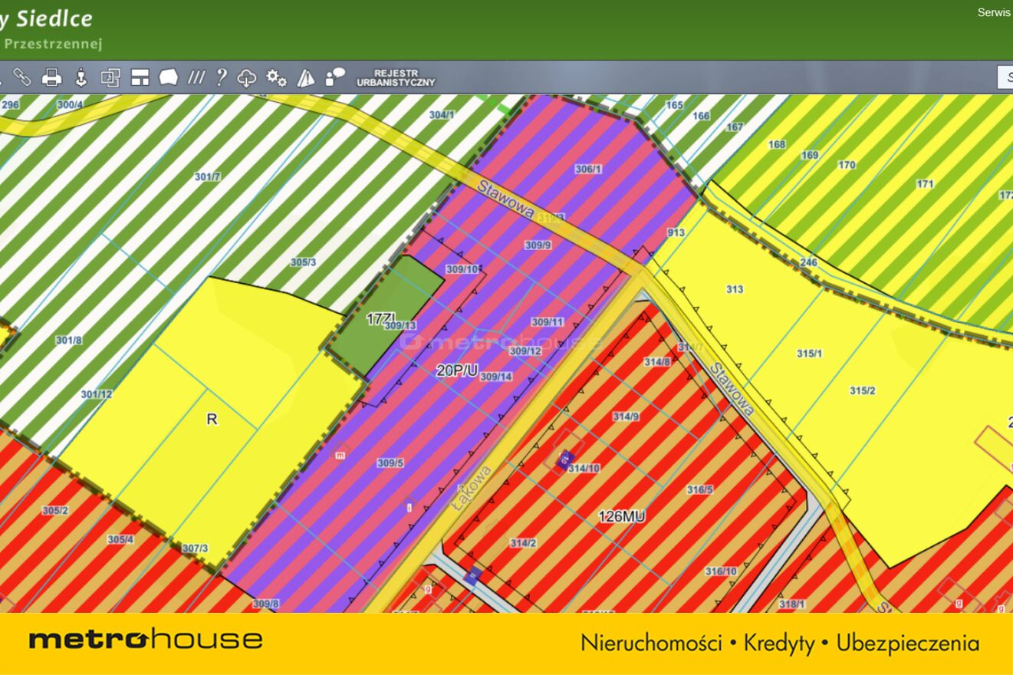Viewport: 1013px width, 675px height.
Task: Open settings with the gears icon
Action: click(x=276, y=77)
